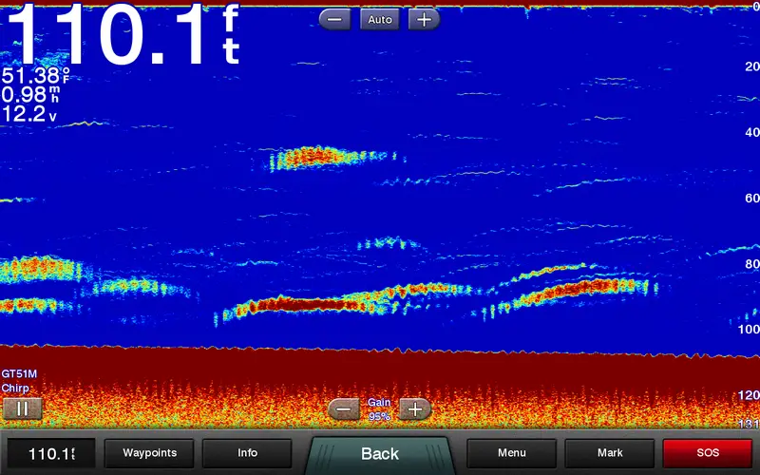The width and height of the screenshot is (760, 475).
Task: Tap the large 110.1 ft depth reading
Action: tap(119, 36)
